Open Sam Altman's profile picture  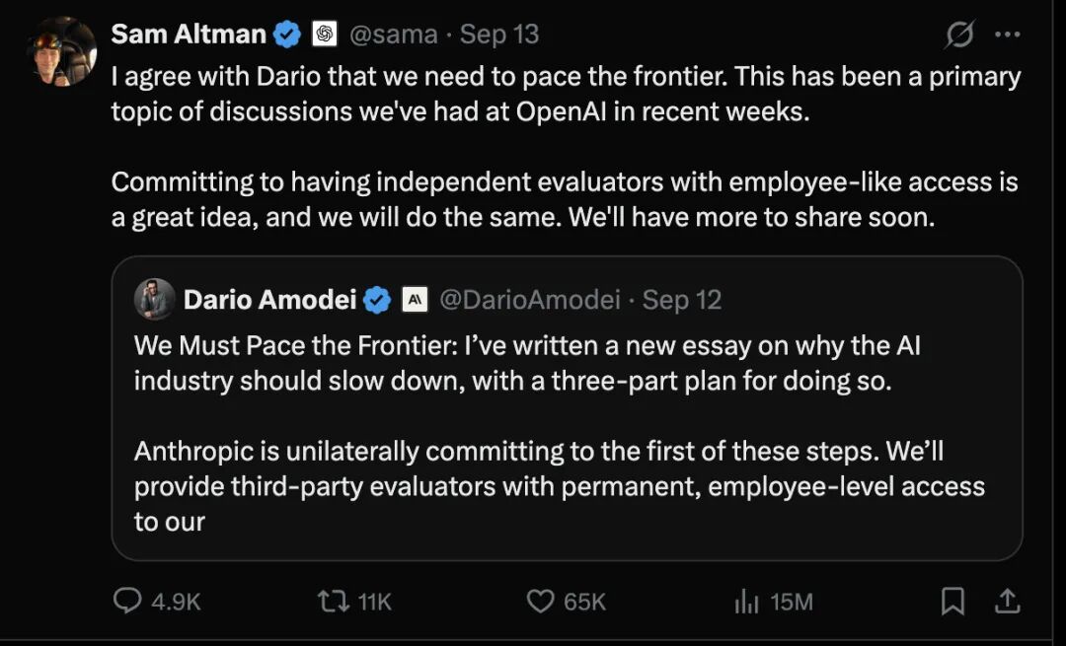click(62, 51)
